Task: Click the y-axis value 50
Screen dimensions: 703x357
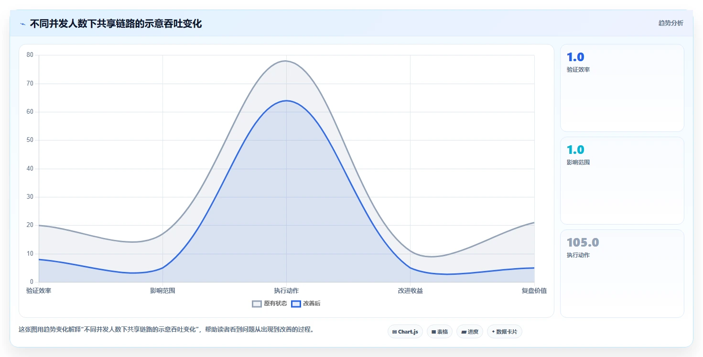Action: [30, 140]
